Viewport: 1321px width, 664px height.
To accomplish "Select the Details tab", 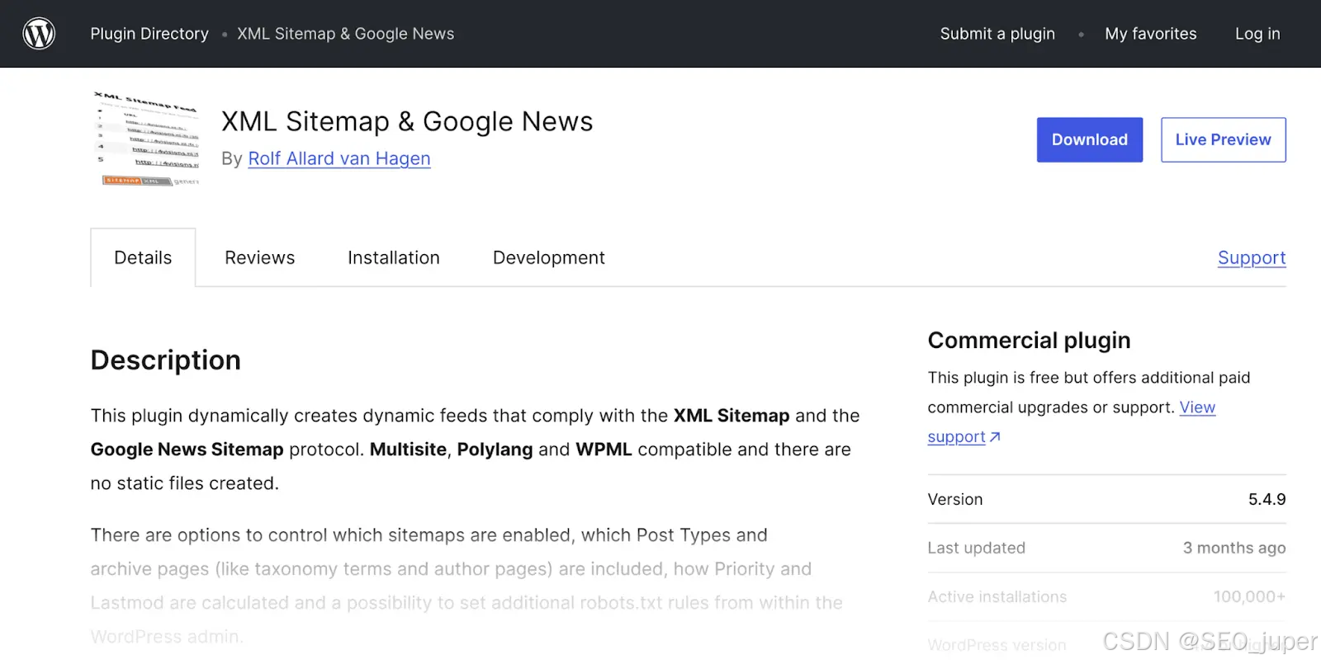I will [143, 258].
